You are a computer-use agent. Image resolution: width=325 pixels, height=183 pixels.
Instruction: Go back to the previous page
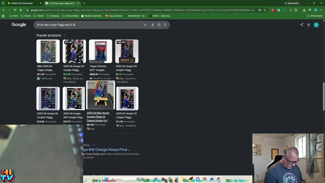click(x=4, y=10)
